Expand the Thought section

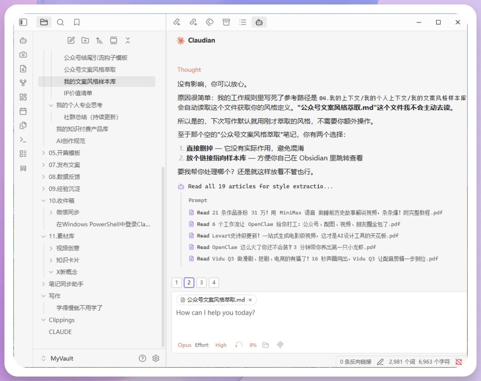(x=189, y=70)
